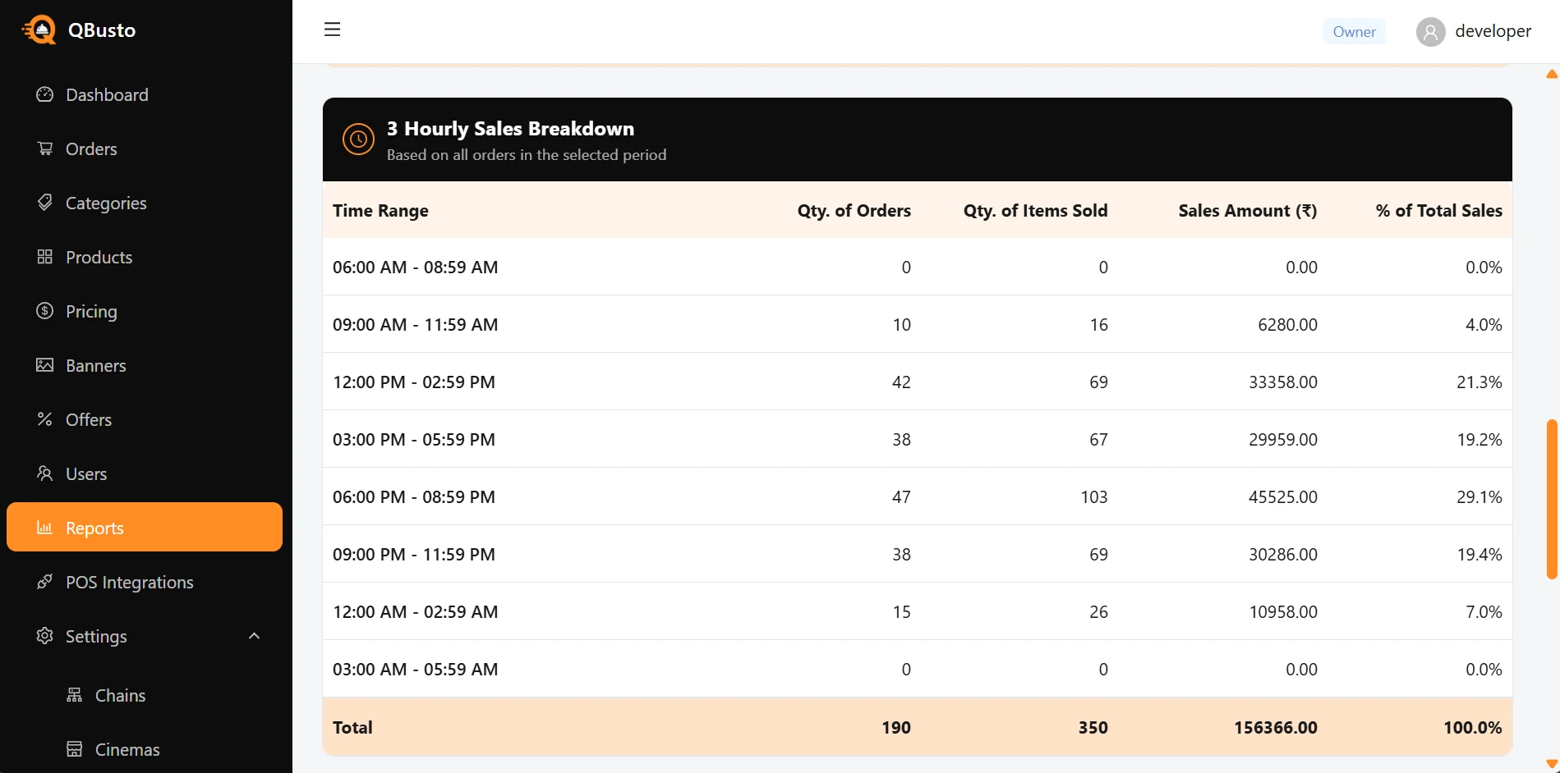Select the 09:00 AM - 11:59 AM row label

click(x=415, y=324)
